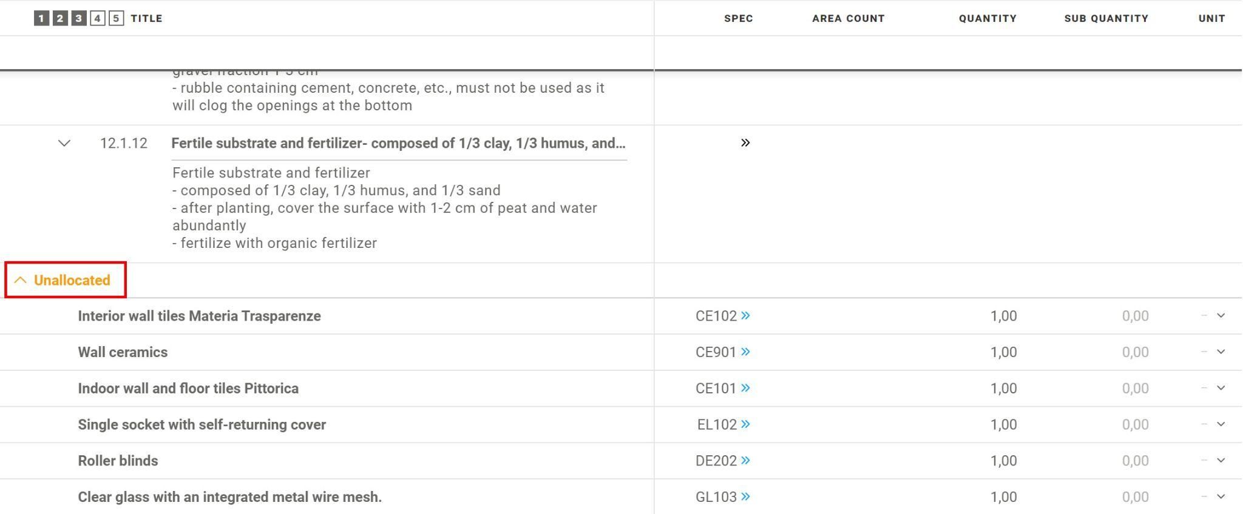
Task: Select hierarchy level 5 button
Action: (x=116, y=18)
